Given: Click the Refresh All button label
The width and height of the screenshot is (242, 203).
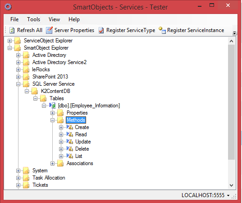Looking at the screenshot, I should coord(30,30).
